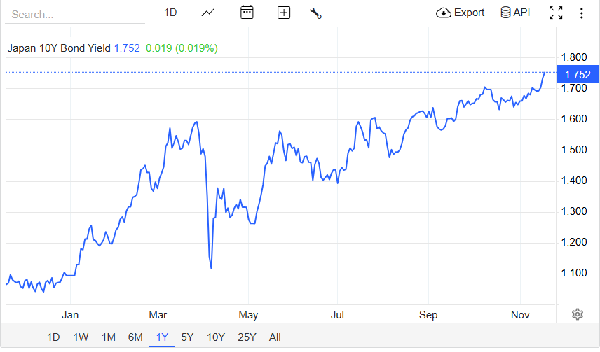Click the Search input field

tap(77, 14)
